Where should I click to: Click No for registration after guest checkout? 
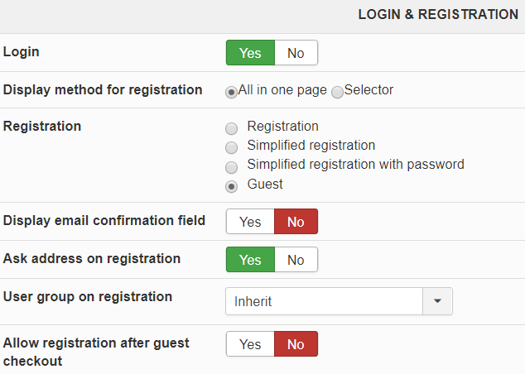pyautogui.click(x=296, y=344)
